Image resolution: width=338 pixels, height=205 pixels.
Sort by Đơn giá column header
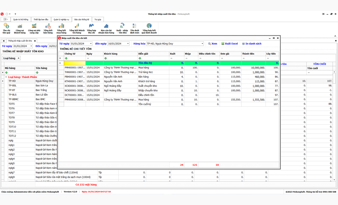point(230,54)
